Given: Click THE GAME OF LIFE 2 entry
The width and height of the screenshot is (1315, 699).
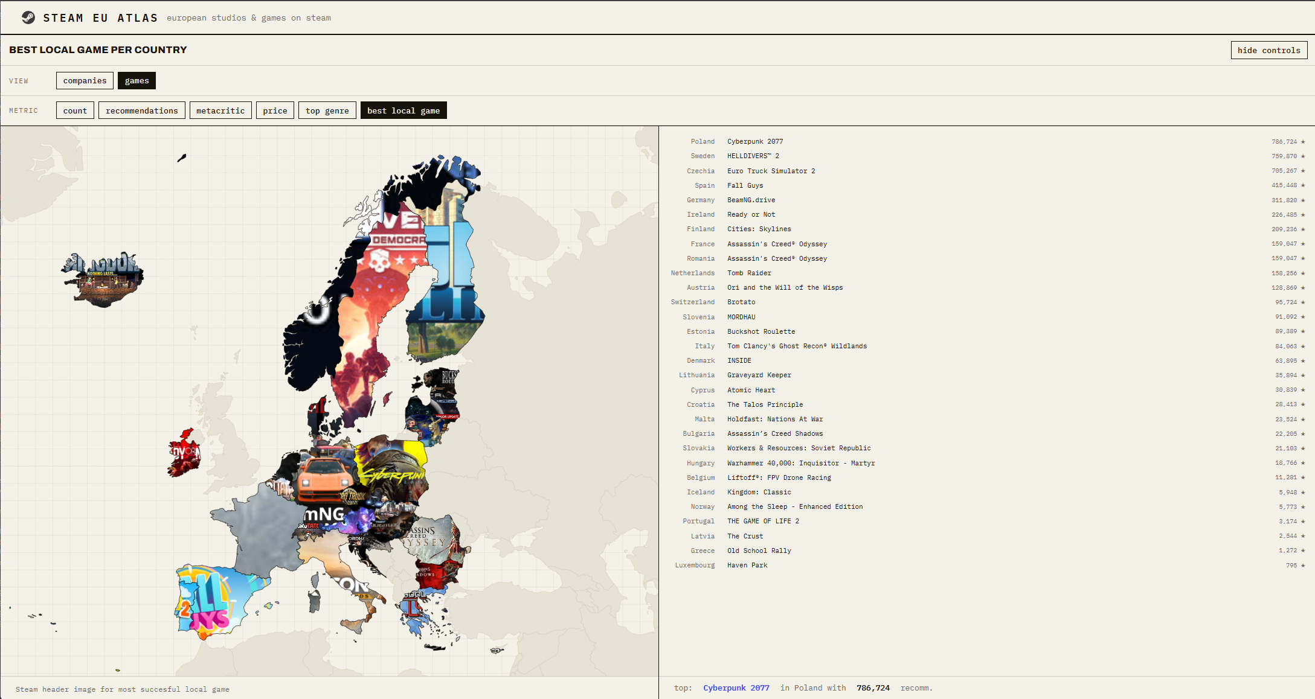Looking at the screenshot, I should pyautogui.click(x=763, y=521).
